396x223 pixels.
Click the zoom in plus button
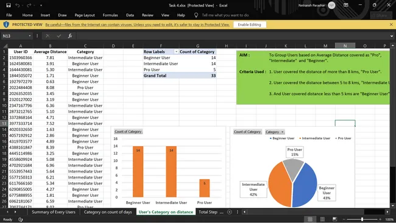[x=380, y=219]
